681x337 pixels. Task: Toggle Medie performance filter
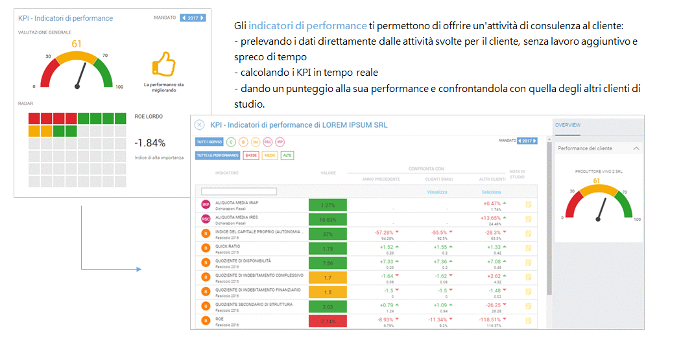270,156
